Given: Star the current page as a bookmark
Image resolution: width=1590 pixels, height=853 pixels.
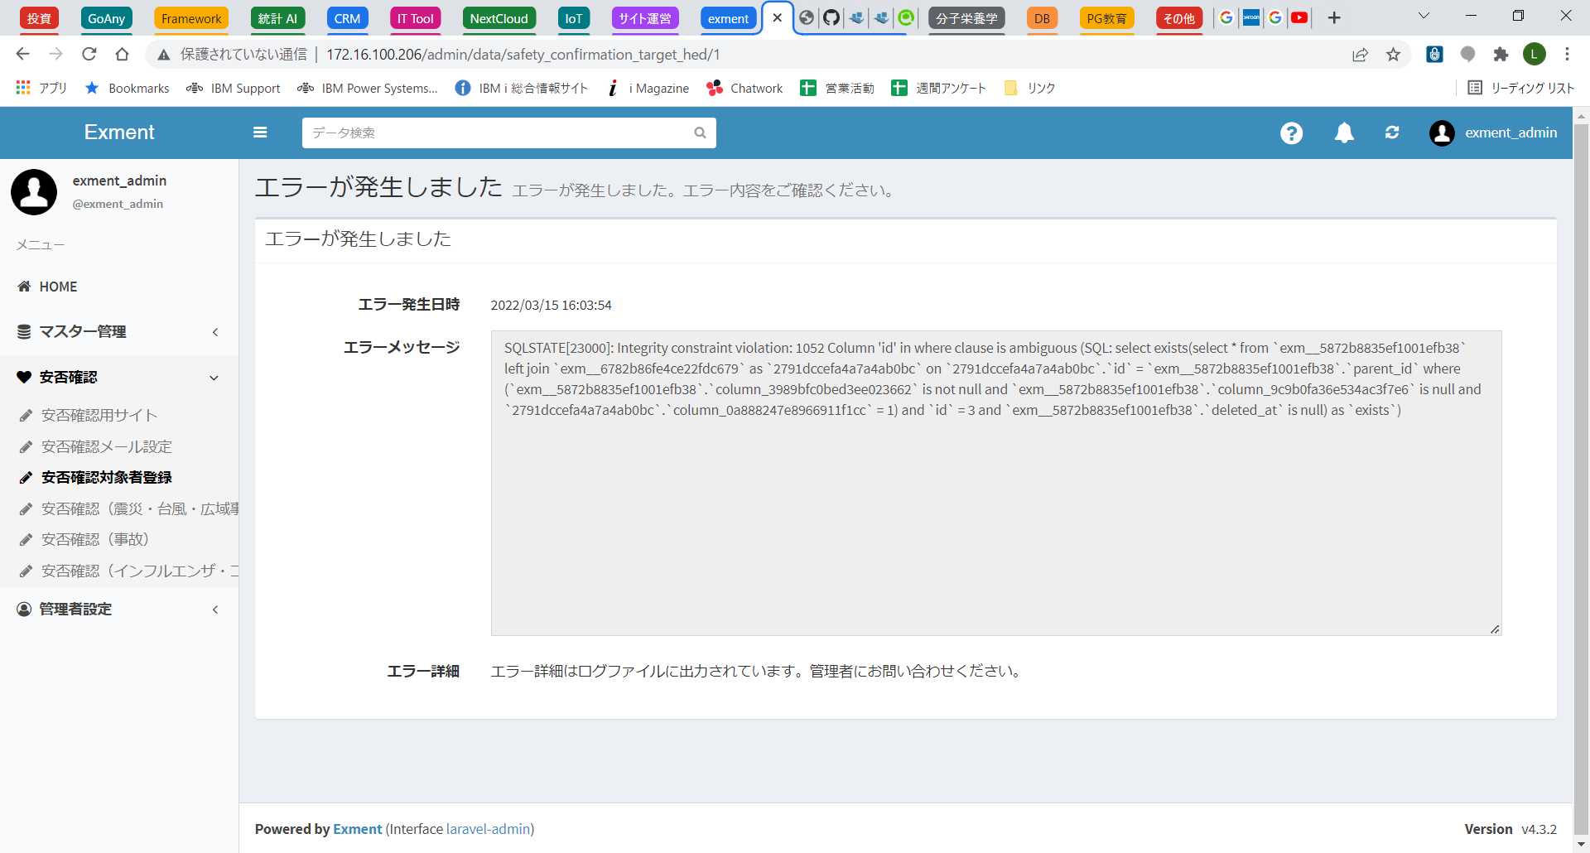Looking at the screenshot, I should pos(1394,55).
